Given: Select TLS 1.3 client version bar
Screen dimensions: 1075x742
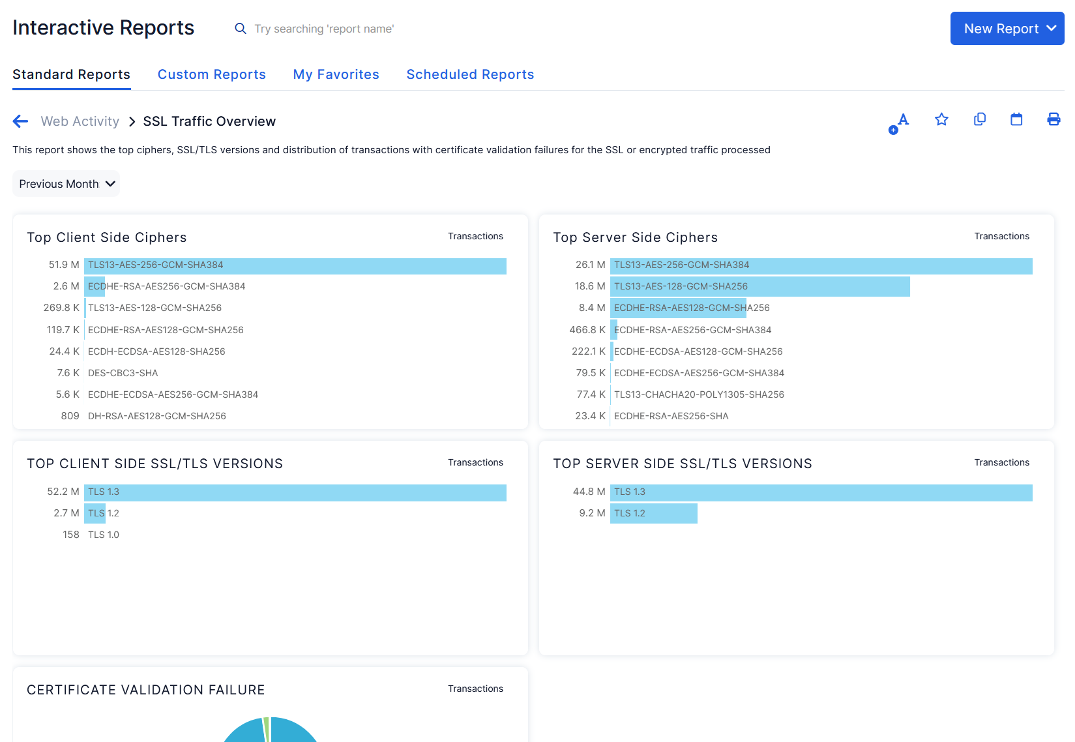Looking at the screenshot, I should 295,492.
